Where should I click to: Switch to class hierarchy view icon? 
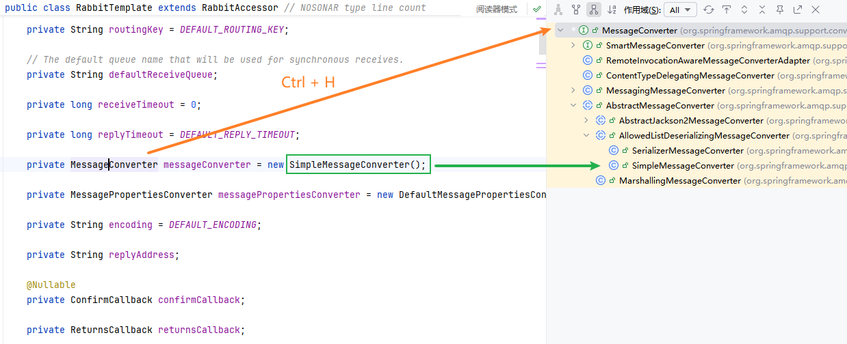[558, 10]
